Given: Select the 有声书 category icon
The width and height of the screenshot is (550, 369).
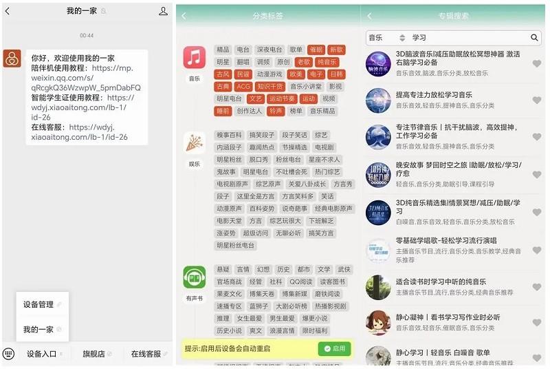Looking at the screenshot, I should 195,277.
